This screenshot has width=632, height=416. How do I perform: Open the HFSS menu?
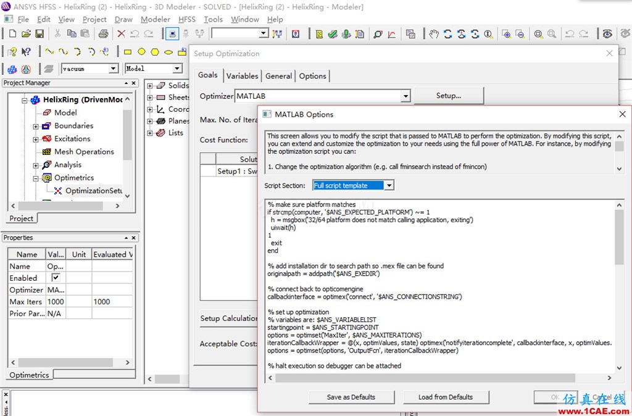(186, 19)
